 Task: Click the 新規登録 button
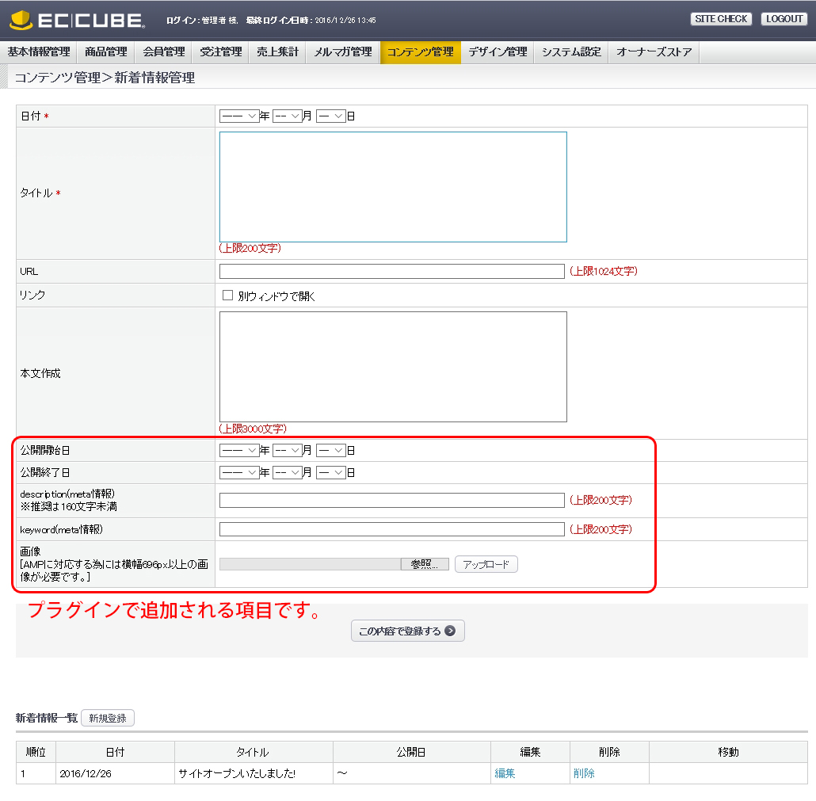pyautogui.click(x=108, y=718)
